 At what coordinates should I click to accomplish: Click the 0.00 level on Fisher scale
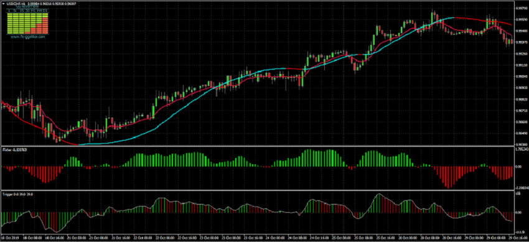(518, 167)
